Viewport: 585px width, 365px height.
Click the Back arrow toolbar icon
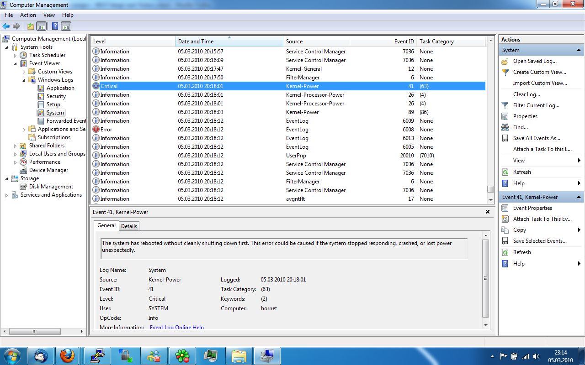coord(6,26)
